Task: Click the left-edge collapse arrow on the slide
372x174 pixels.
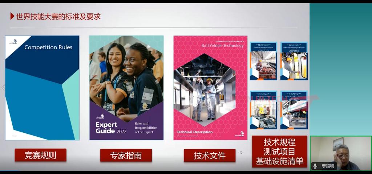Action: pyautogui.click(x=3, y=87)
